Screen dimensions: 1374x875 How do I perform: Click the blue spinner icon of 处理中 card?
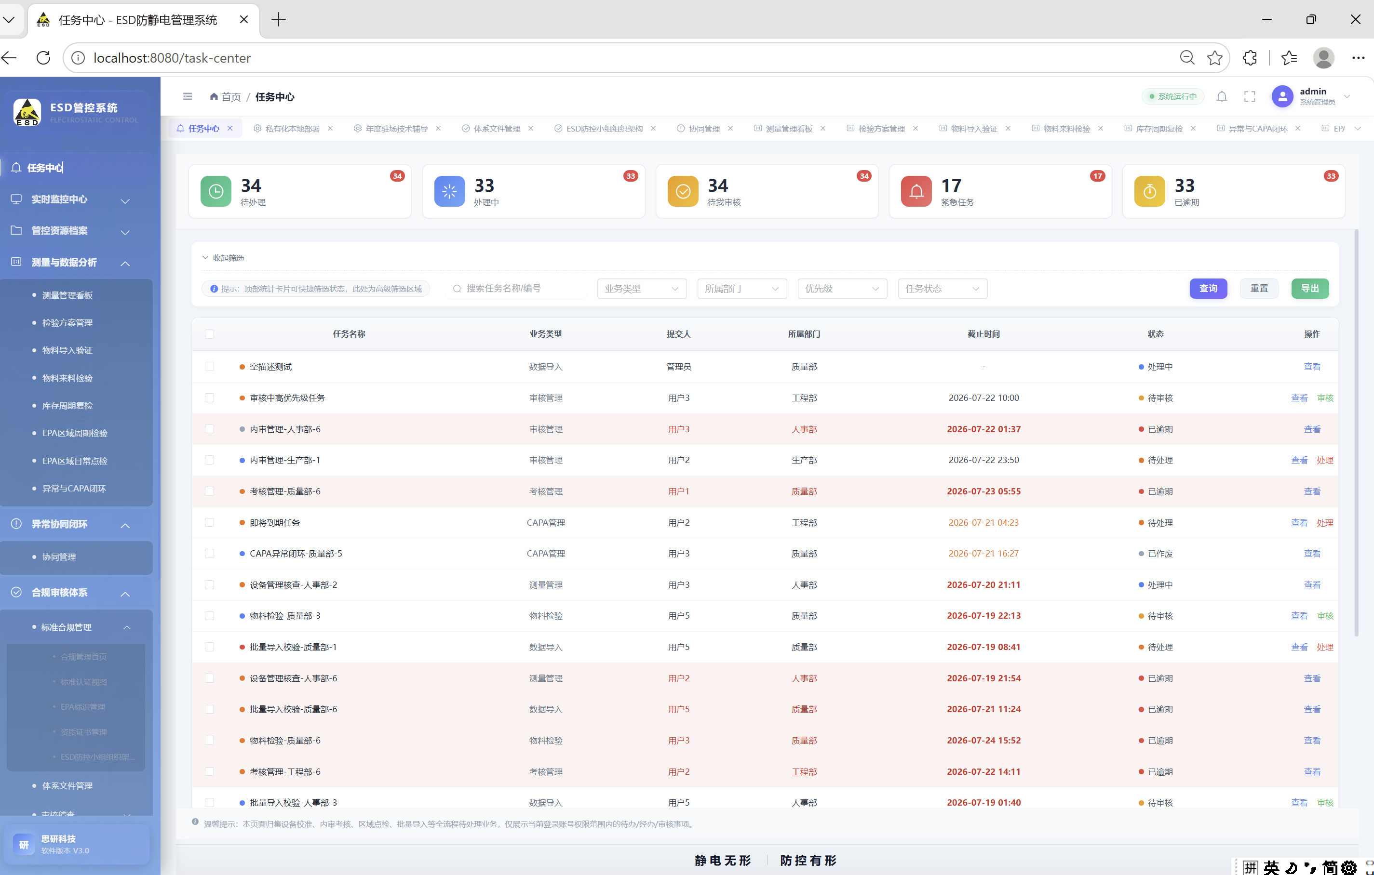(449, 191)
